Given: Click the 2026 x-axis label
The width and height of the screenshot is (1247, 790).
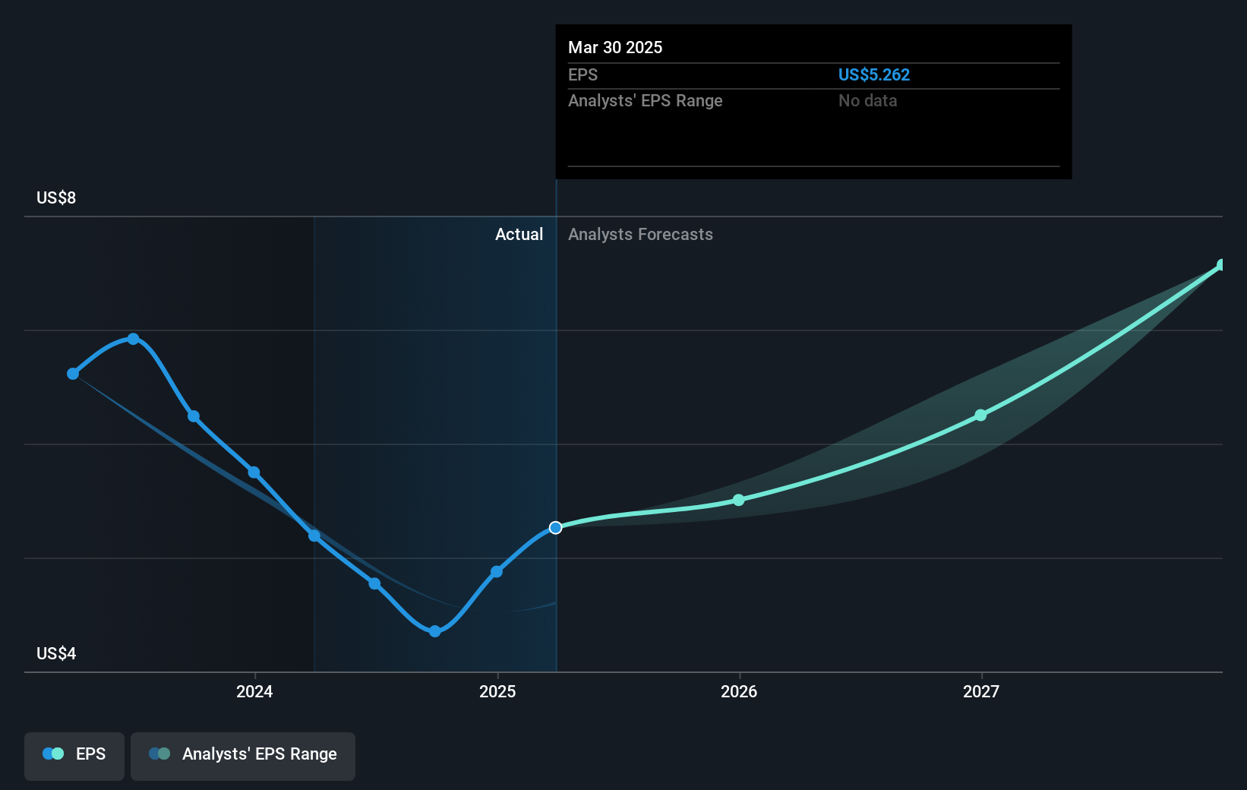Looking at the screenshot, I should 739,691.
